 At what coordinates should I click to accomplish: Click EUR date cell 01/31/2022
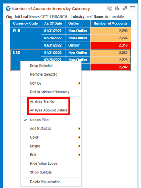53,31
